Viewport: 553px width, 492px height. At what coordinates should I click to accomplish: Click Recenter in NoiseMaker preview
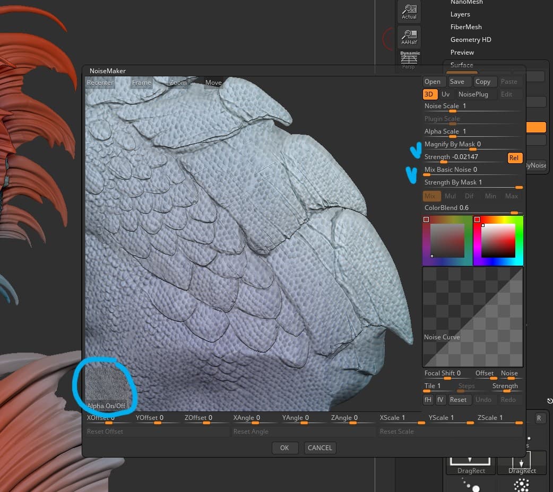100,83
